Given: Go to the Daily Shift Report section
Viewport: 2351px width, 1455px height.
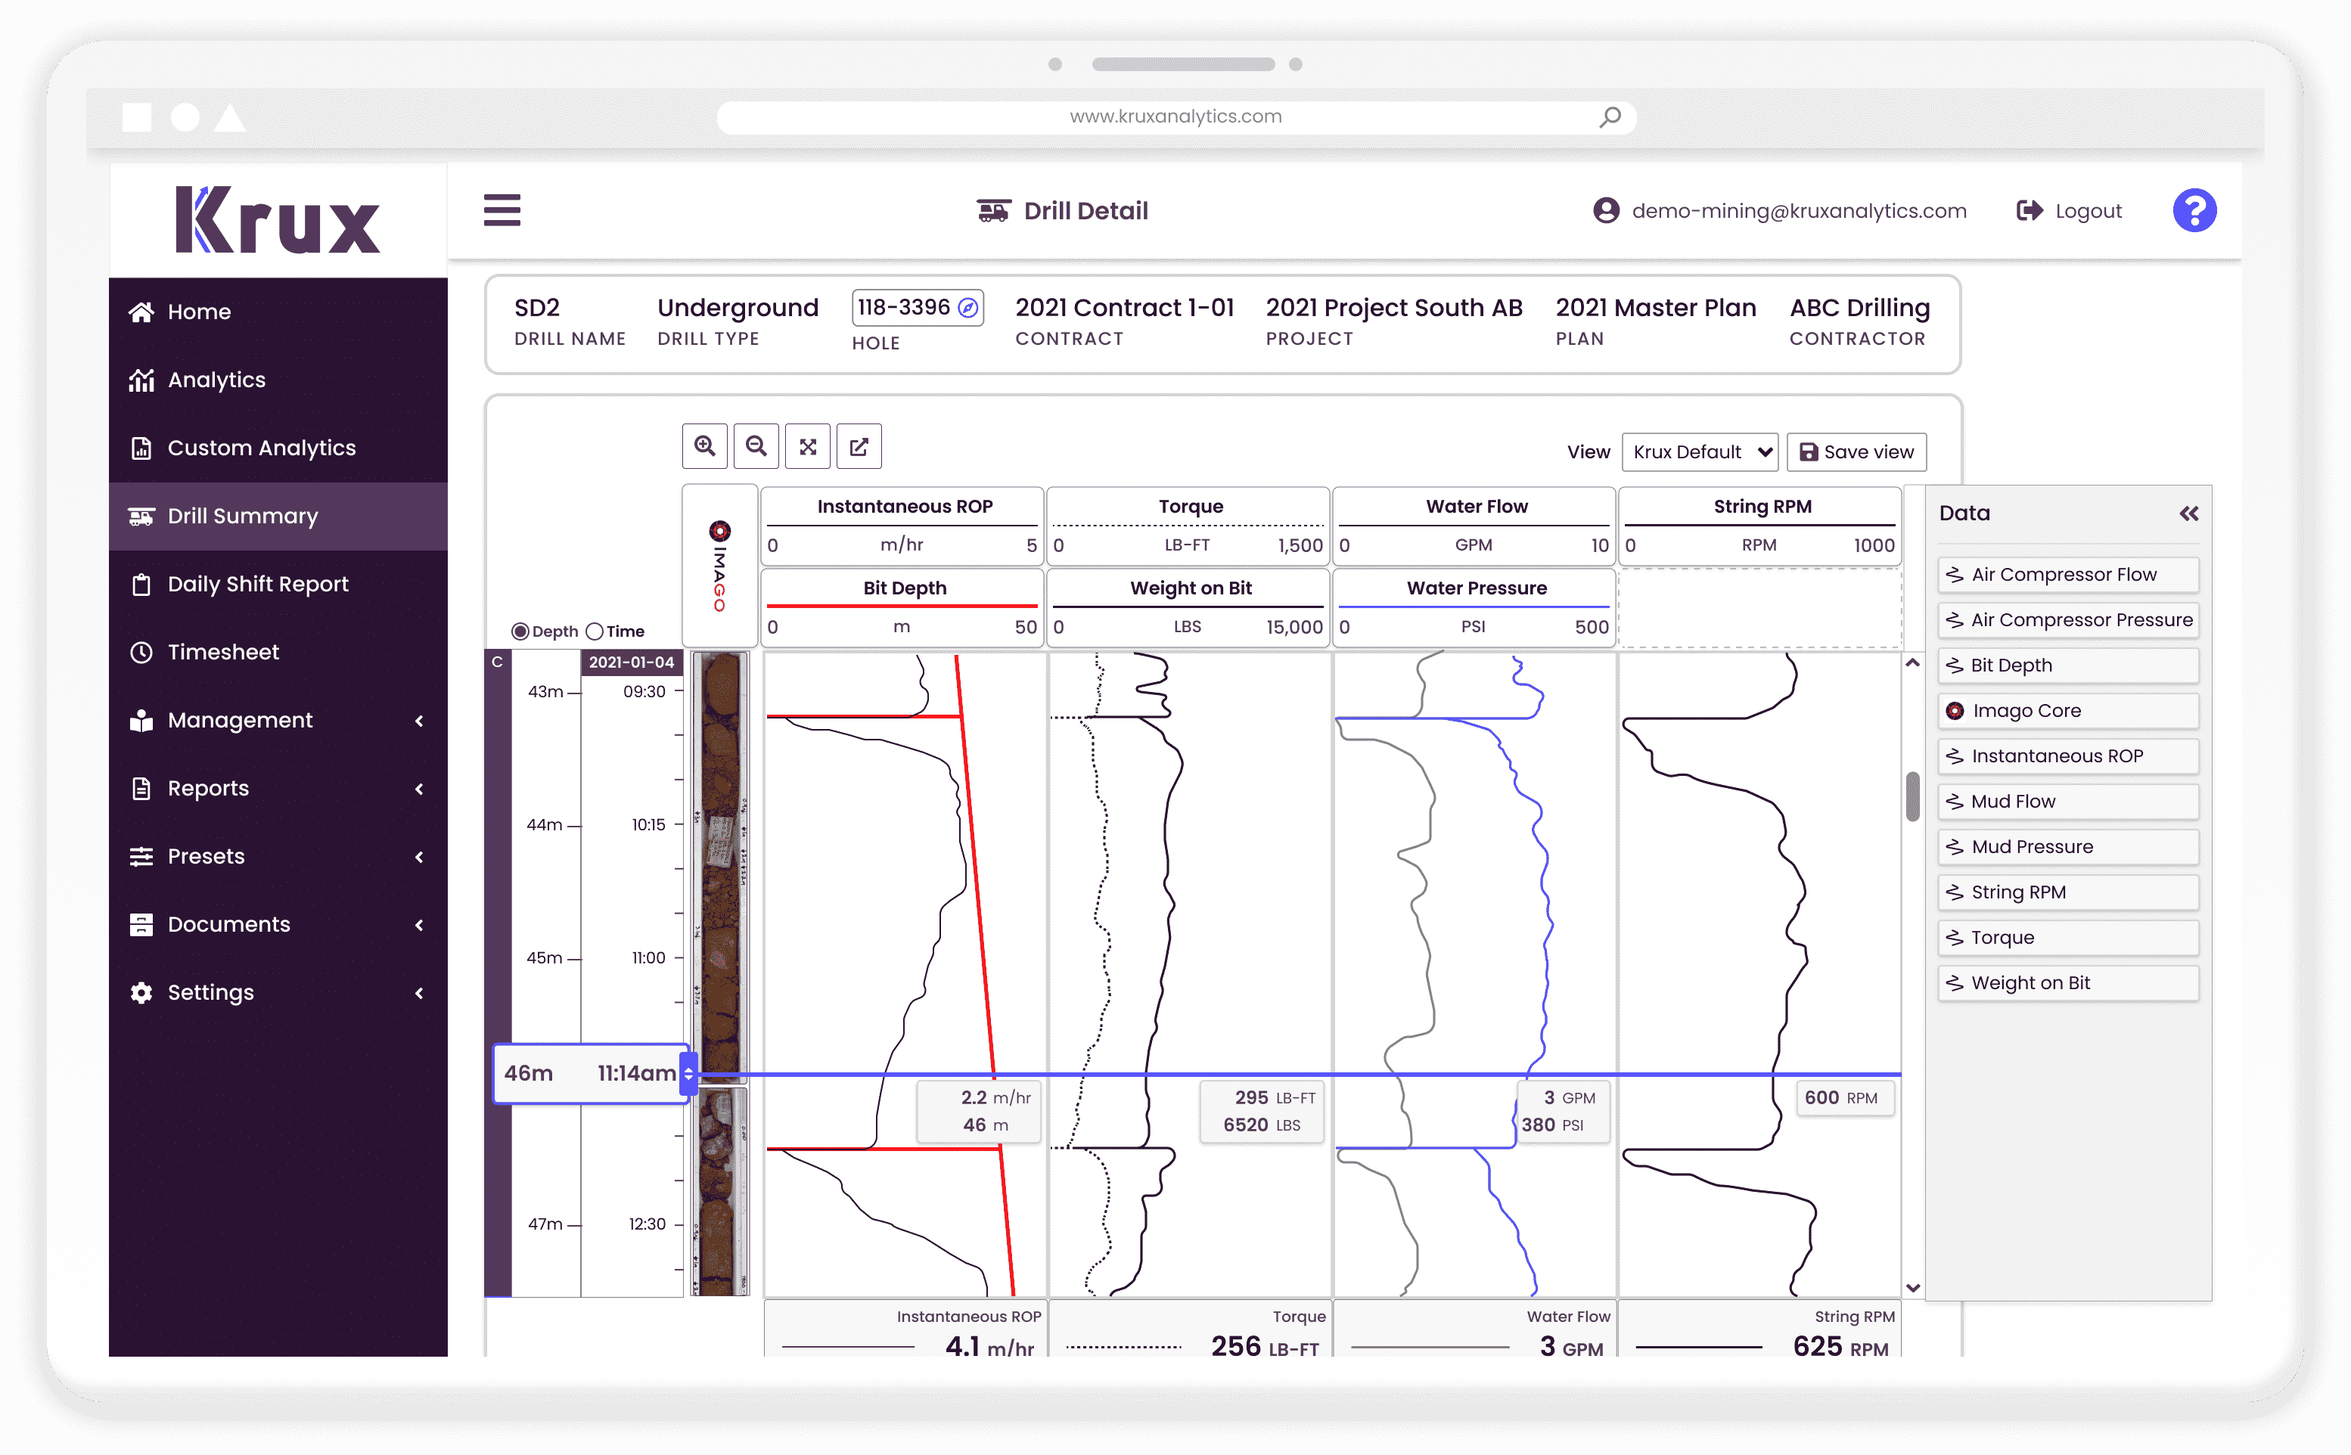Looking at the screenshot, I should point(258,583).
